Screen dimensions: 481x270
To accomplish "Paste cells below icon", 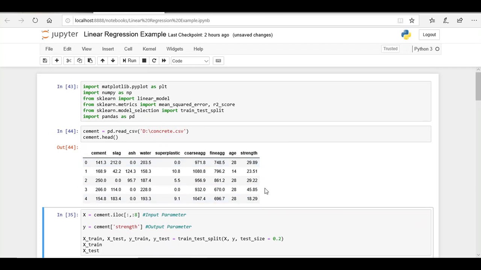I will coord(90,61).
